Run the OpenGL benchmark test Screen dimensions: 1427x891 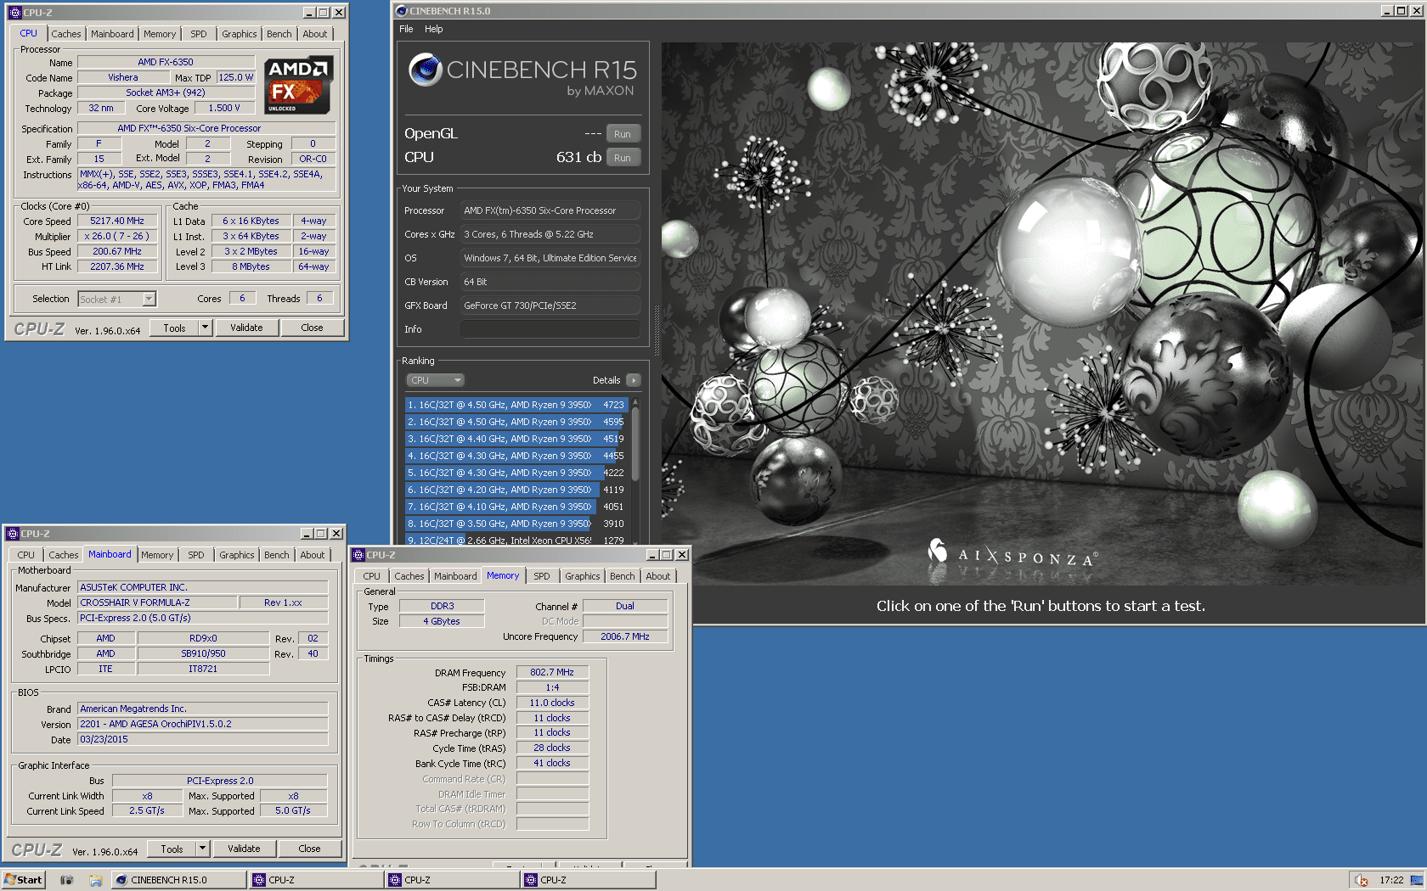tap(623, 134)
